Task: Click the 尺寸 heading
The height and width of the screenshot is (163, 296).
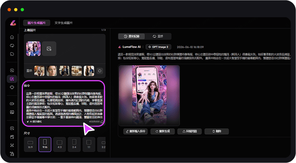Action: (x=27, y=133)
